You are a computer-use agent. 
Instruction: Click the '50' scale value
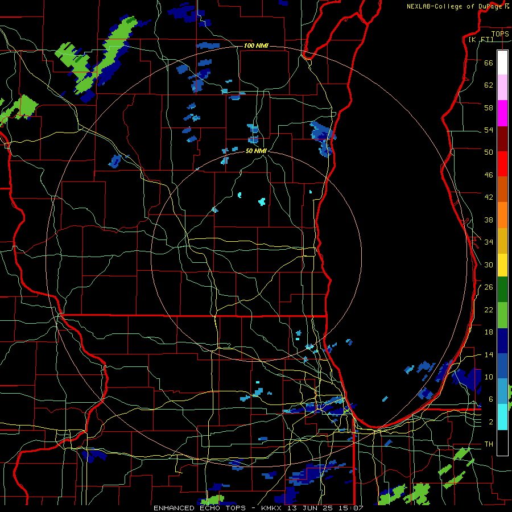tap(489, 152)
